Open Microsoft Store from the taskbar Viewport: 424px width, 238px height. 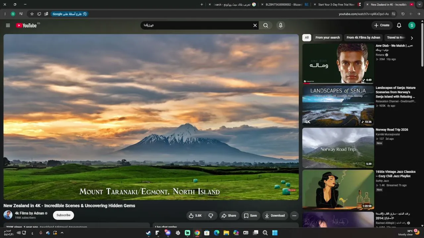tap(207, 233)
